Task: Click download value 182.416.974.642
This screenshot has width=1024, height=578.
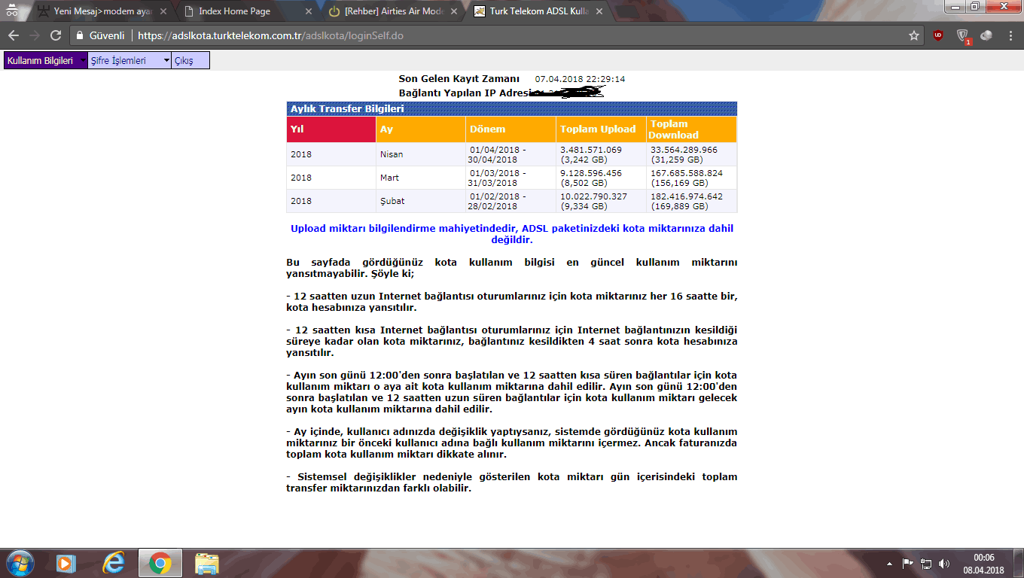Action: tap(687, 196)
